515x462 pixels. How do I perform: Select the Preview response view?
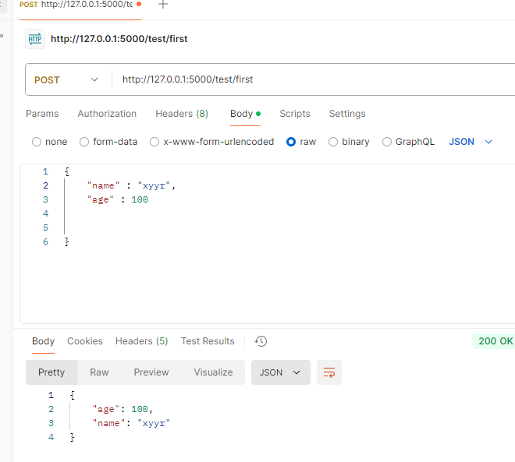[x=151, y=372]
